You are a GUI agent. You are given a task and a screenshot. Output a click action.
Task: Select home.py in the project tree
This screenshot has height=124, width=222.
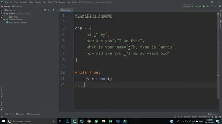(14, 17)
